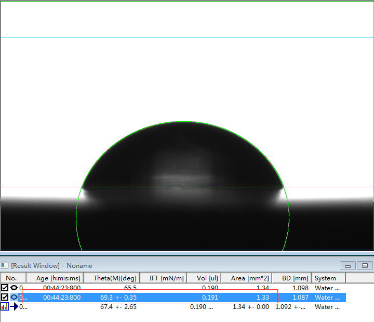Screen dimensions: 374x322
Task: Uncheck the first result row checkbox
Action: click(5, 288)
